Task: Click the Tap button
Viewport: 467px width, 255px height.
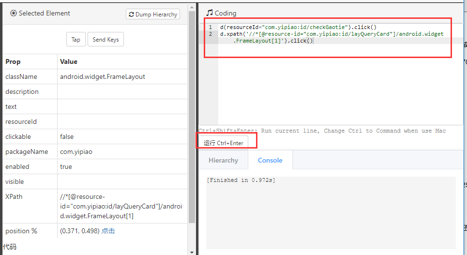Action: tap(75, 39)
